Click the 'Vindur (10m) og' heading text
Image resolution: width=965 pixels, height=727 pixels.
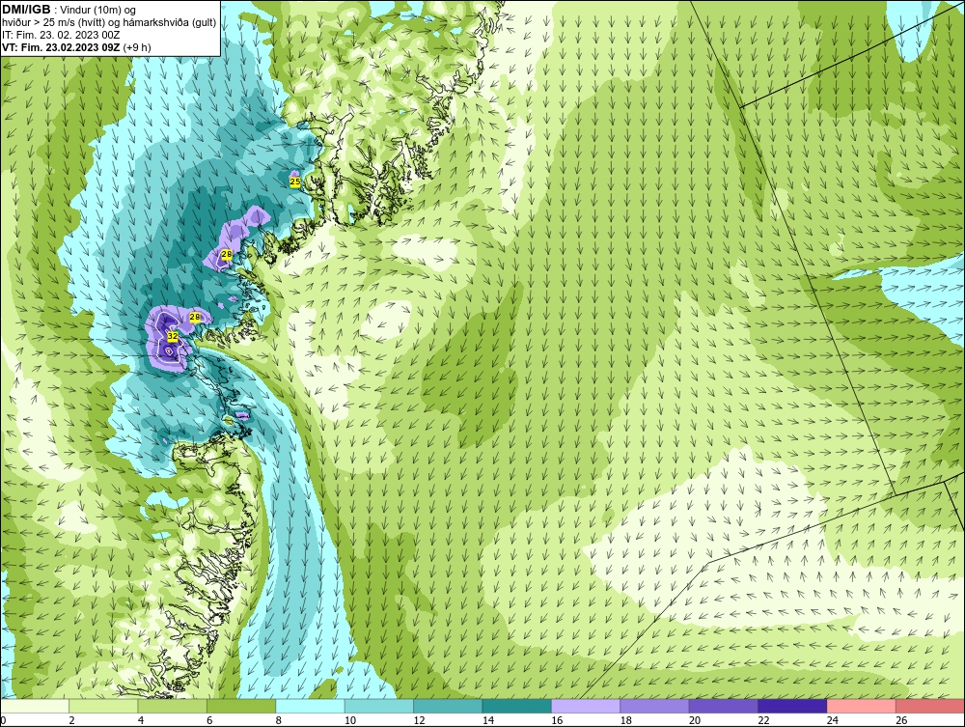click(x=98, y=11)
